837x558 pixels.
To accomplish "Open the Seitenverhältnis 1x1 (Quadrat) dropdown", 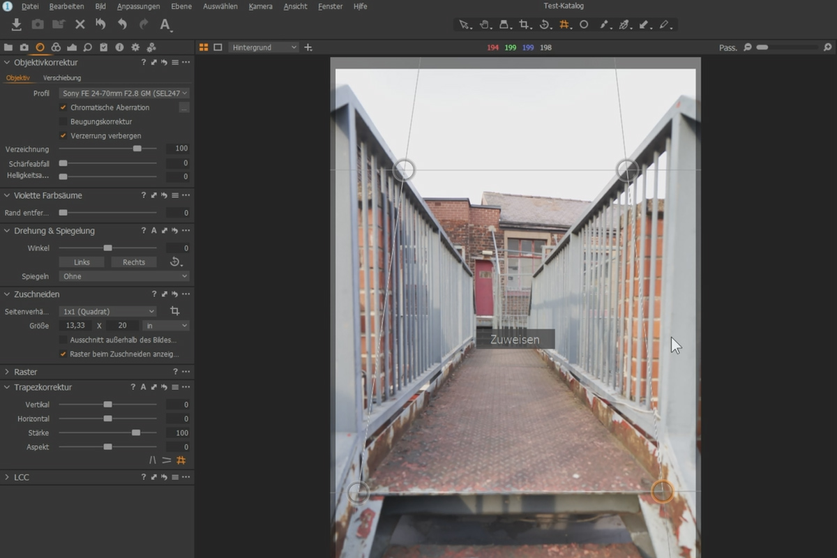I will (x=107, y=311).
